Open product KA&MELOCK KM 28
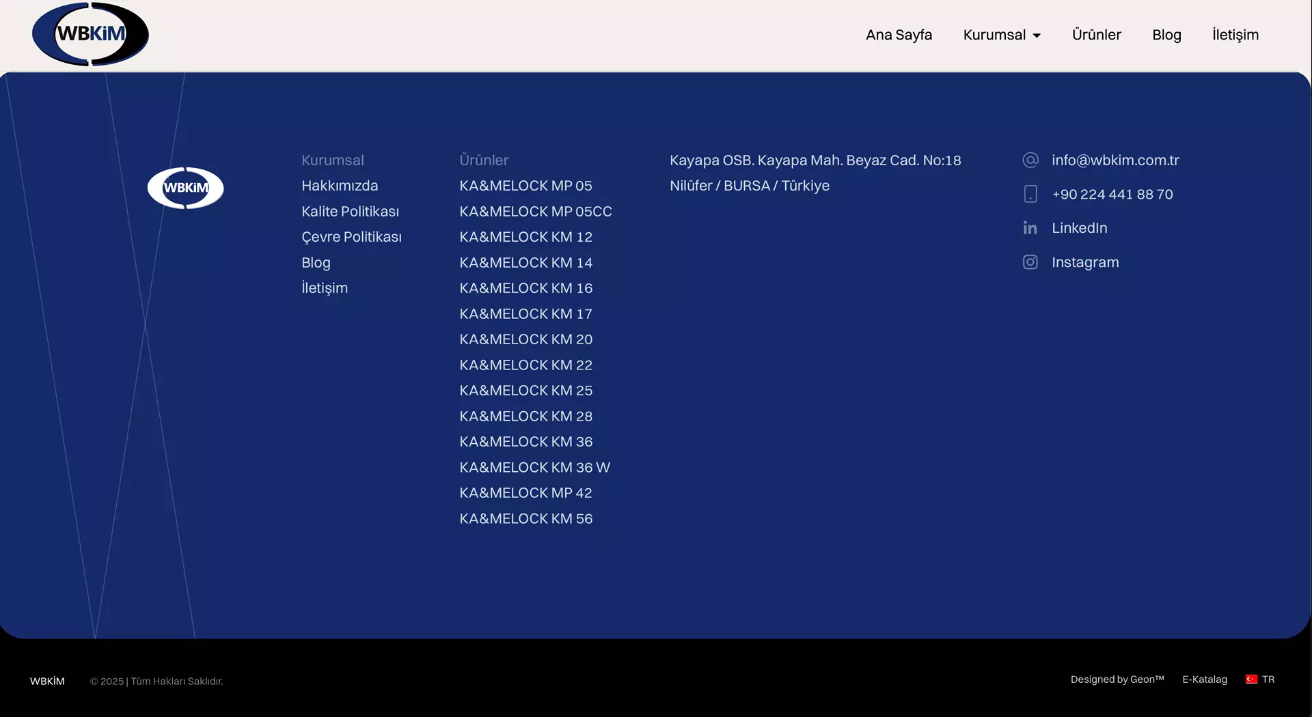Viewport: 1312px width, 717px height. [525, 417]
